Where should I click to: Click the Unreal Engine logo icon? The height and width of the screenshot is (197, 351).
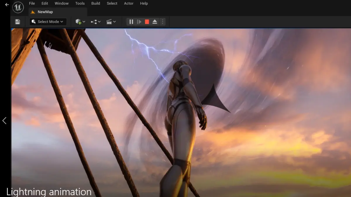[x=18, y=7]
